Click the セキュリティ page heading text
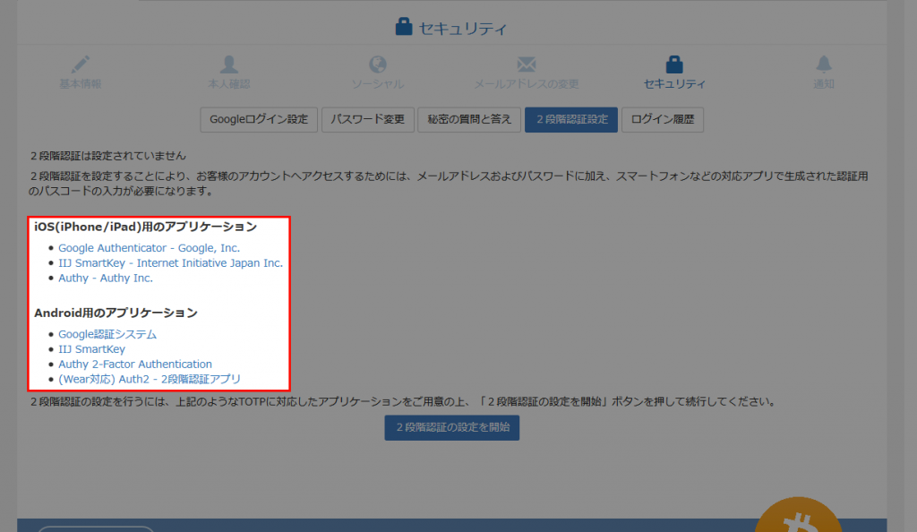Image resolution: width=917 pixels, height=532 pixels. (463, 28)
